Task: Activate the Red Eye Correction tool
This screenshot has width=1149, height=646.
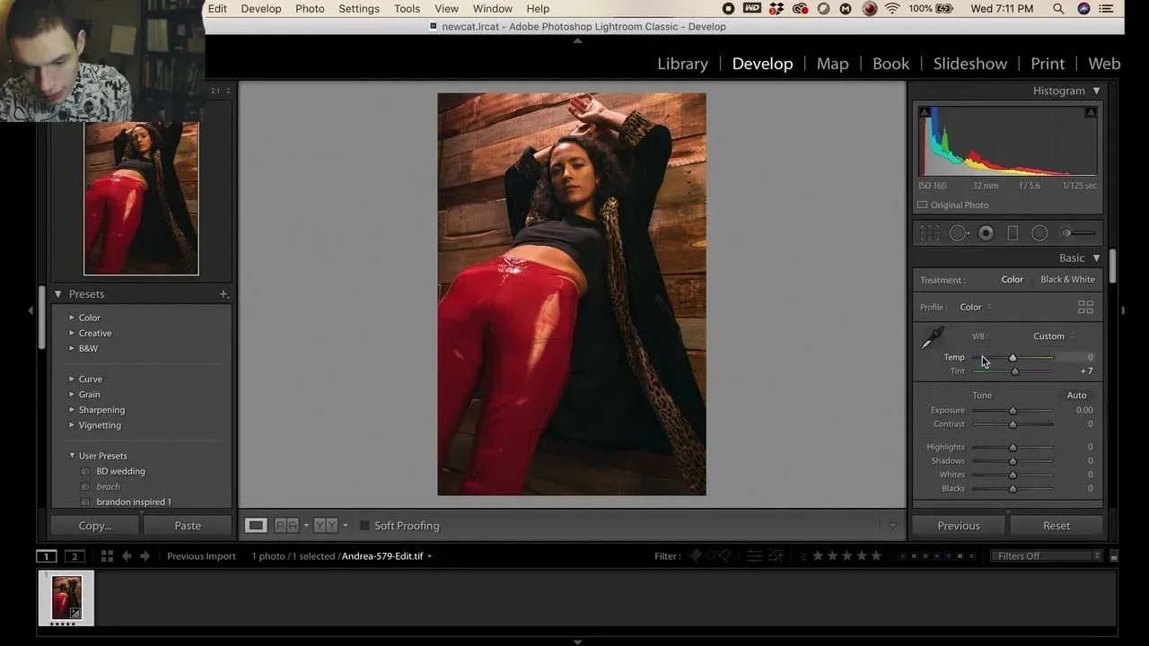Action: 986,233
